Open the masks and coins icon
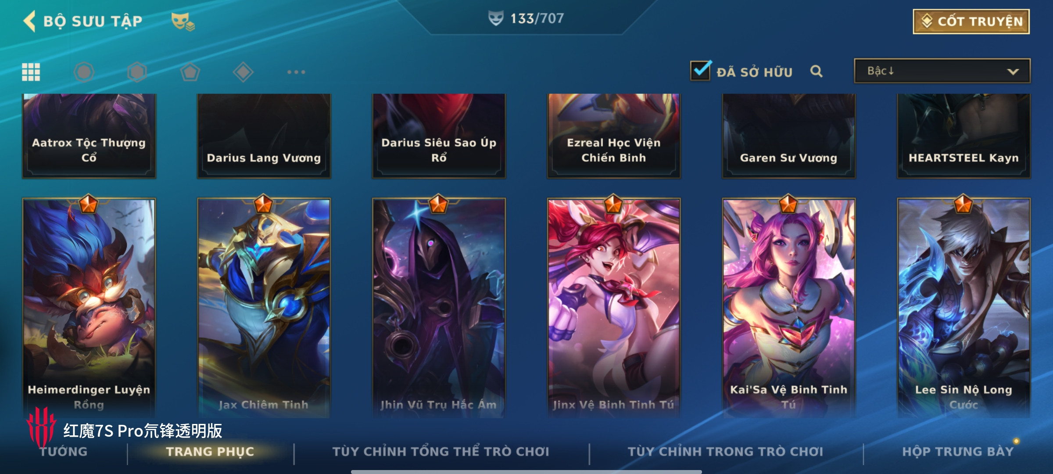This screenshot has height=474, width=1053. (x=183, y=21)
